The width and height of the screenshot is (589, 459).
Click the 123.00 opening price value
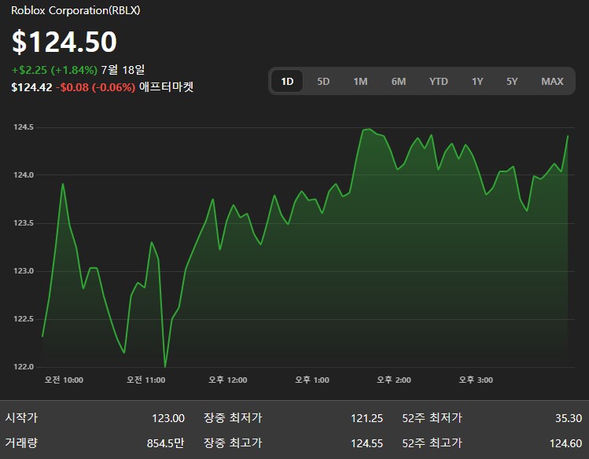168,418
